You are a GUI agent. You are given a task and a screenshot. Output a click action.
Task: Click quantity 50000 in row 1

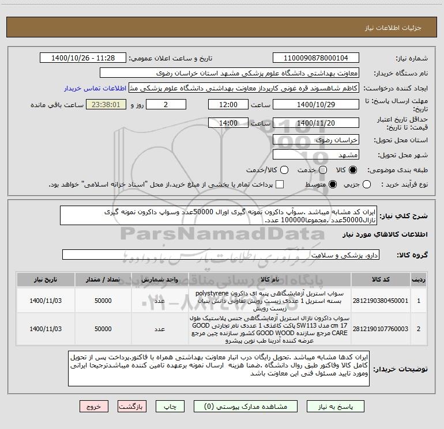coord(103,301)
